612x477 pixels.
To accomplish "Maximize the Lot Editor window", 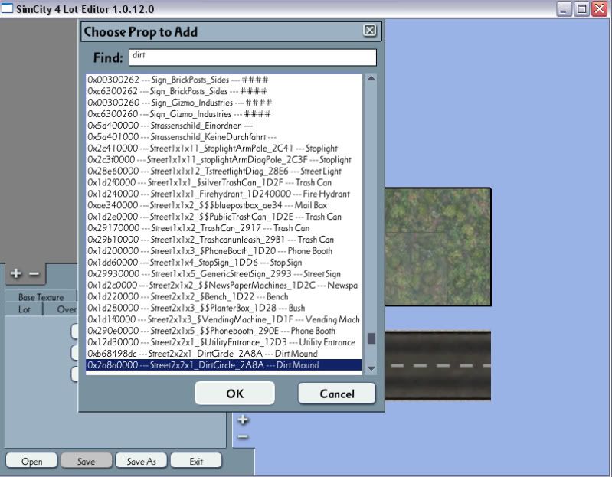I will pyautogui.click(x=581, y=9).
